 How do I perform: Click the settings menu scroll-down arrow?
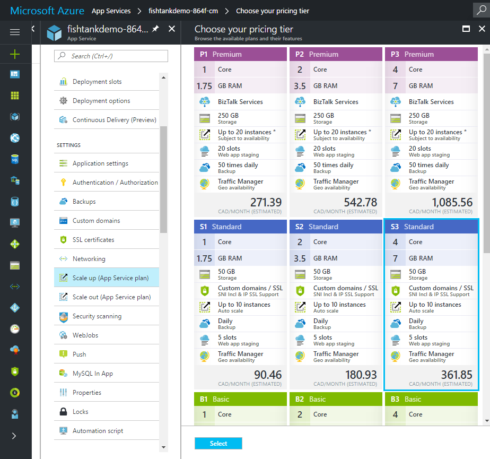163,447
